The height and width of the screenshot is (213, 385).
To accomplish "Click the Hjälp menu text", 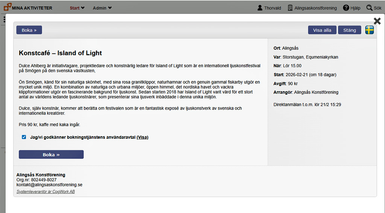I will 355,8.
